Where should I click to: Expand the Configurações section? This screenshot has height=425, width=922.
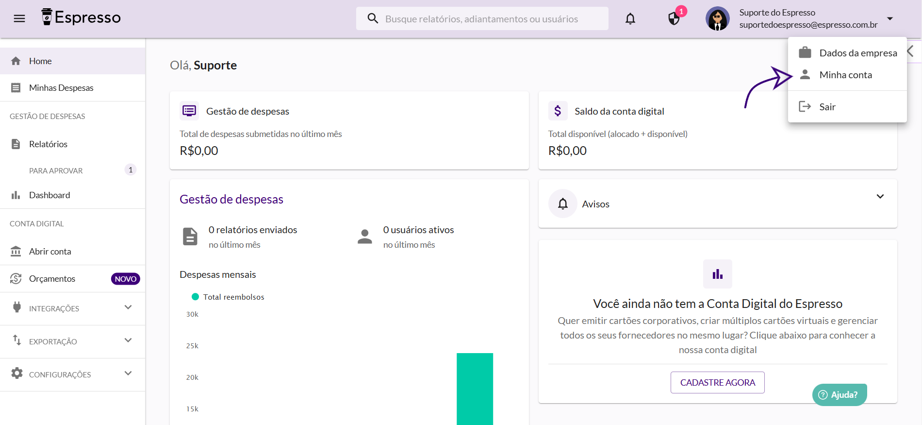pyautogui.click(x=73, y=374)
